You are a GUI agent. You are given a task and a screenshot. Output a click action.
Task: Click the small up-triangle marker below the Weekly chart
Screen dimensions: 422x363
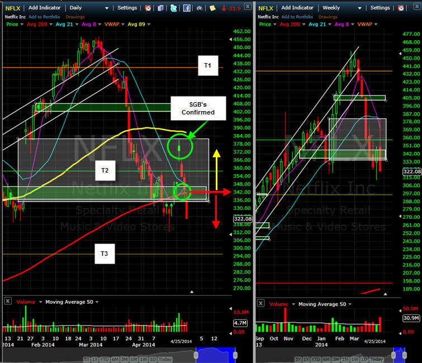(x=386, y=294)
